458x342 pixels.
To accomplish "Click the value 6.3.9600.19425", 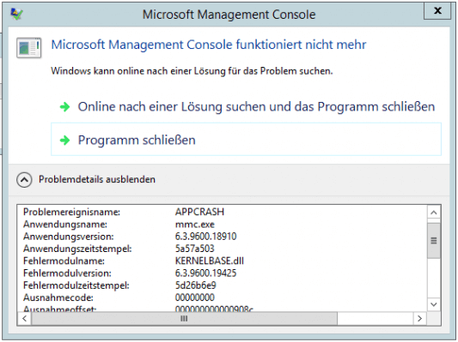I will 205,273.
